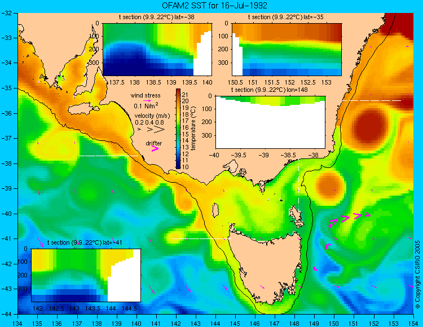This screenshot has height=327, width=423.
Task: Click the vertical temperature color bar
Action: (x=178, y=129)
